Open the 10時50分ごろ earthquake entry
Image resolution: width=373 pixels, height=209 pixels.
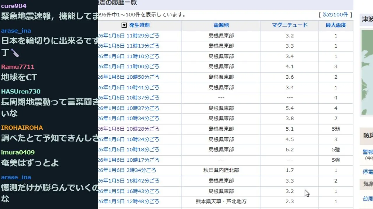(129, 77)
